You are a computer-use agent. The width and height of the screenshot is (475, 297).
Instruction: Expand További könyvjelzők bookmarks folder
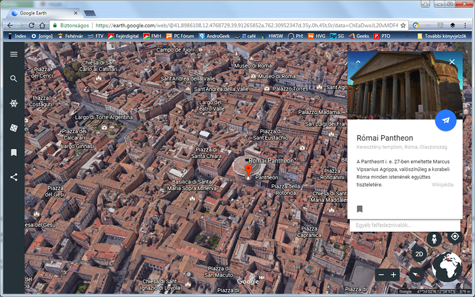[x=442, y=36]
